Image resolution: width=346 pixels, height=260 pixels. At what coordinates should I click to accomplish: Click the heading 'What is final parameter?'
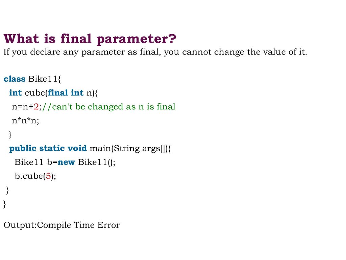pyautogui.click(x=90, y=39)
